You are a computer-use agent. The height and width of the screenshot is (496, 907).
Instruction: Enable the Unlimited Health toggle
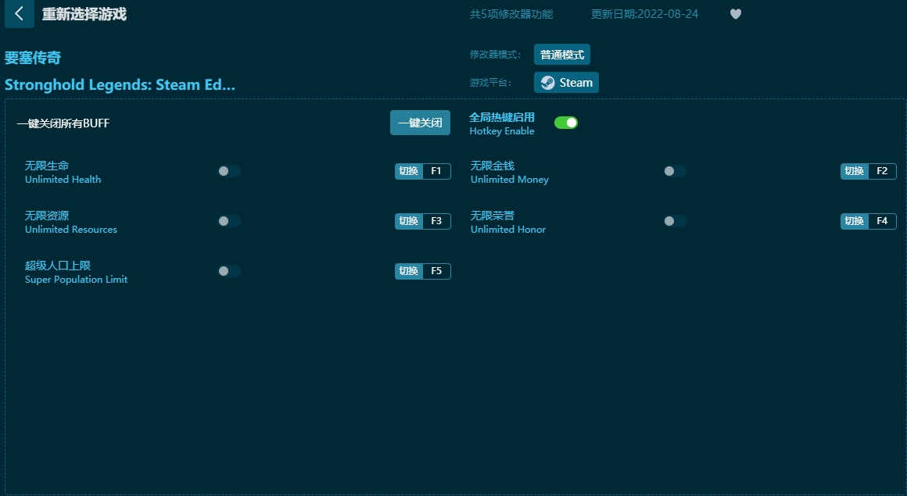(x=229, y=171)
